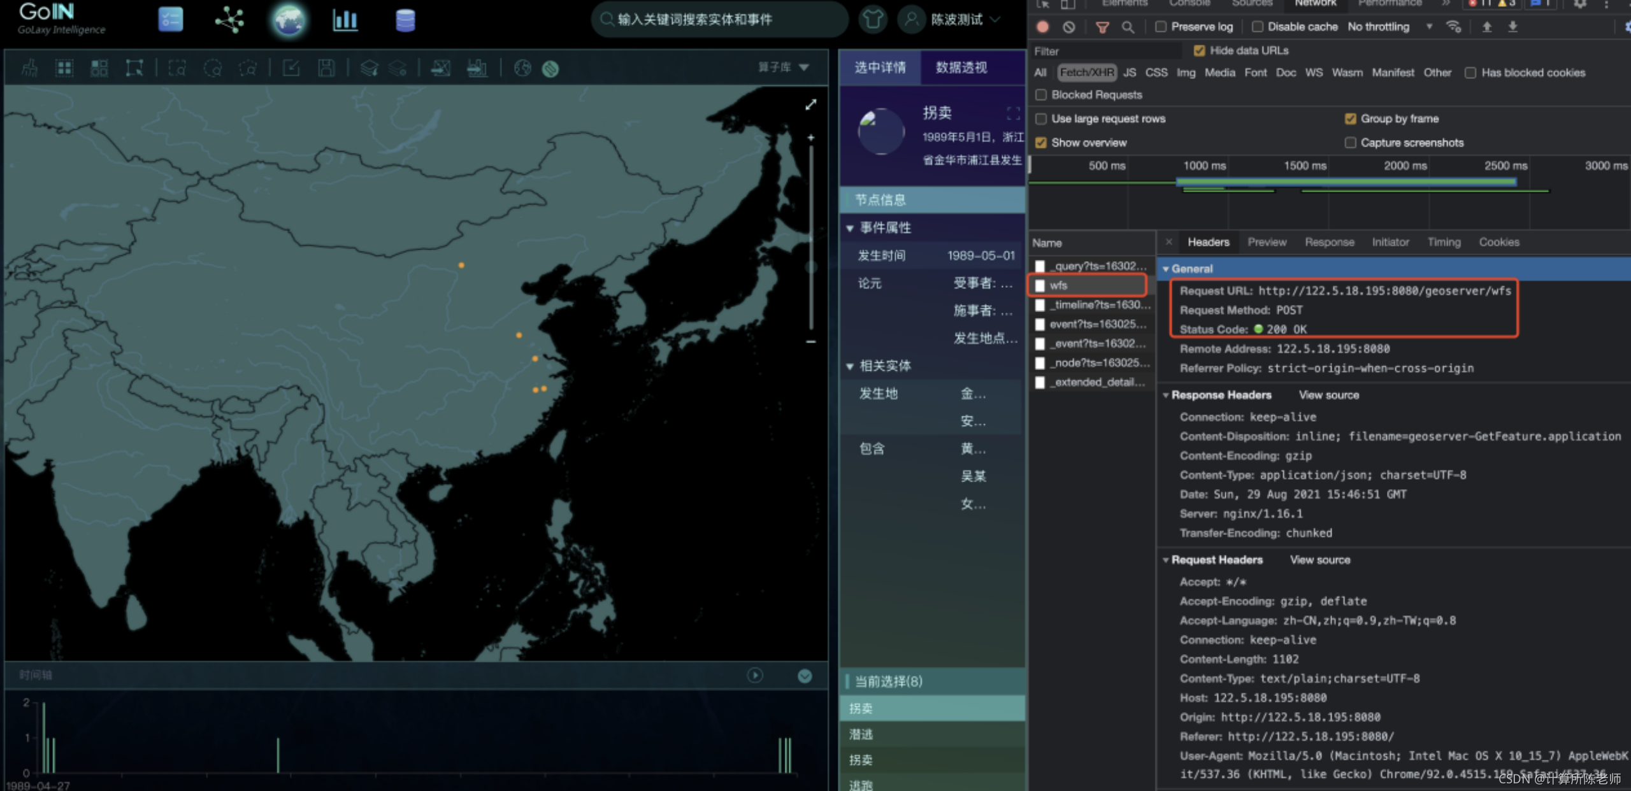Click the T-shirt theme icon
Screen dimensions: 1631x791
coord(872,20)
